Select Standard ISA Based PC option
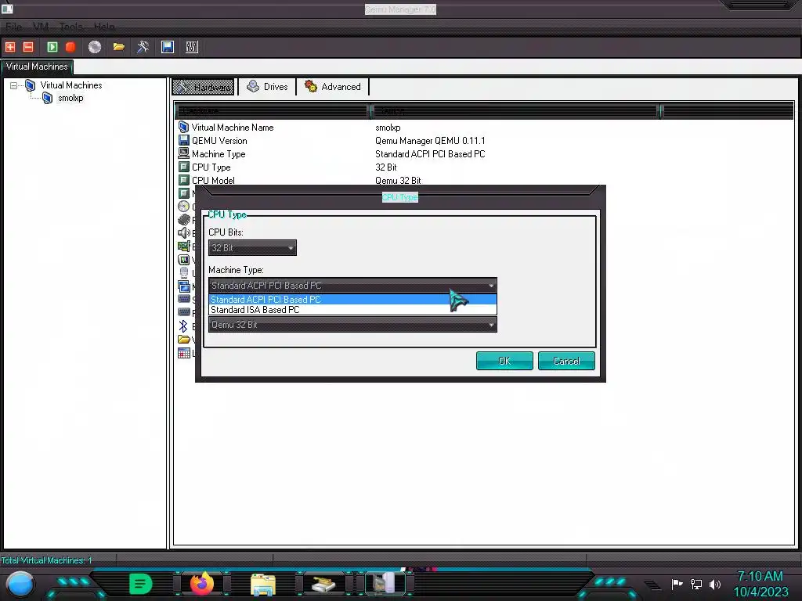 point(352,310)
